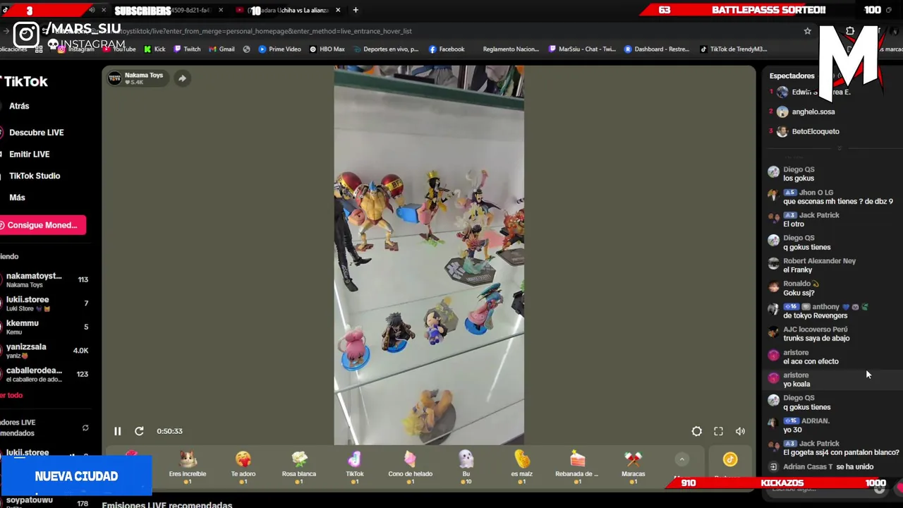Switch to the Madara Uchiha vs La alianza tab
903x508 pixels.
(289, 10)
